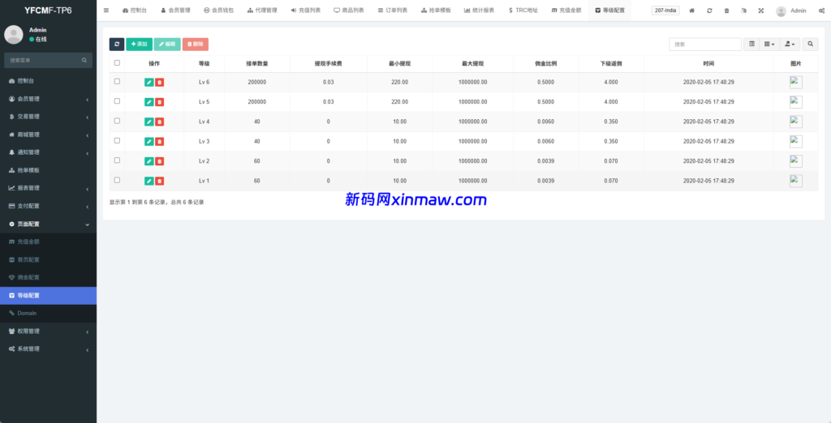Open Domain in the sidebar
The image size is (831, 423).
coord(48,314)
